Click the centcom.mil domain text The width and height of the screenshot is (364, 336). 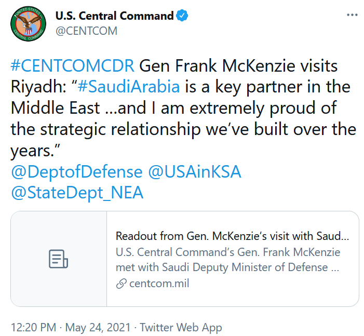[x=159, y=284]
